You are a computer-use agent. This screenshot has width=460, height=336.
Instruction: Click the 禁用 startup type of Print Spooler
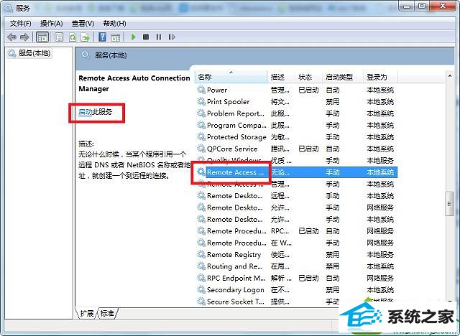coord(333,102)
